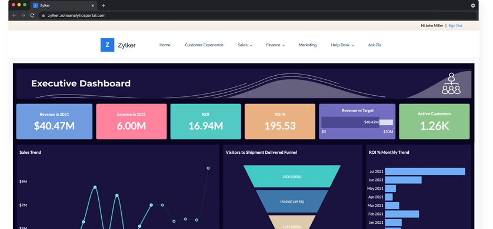Open Ask Zia
The height and width of the screenshot is (229, 493).
(375, 45)
